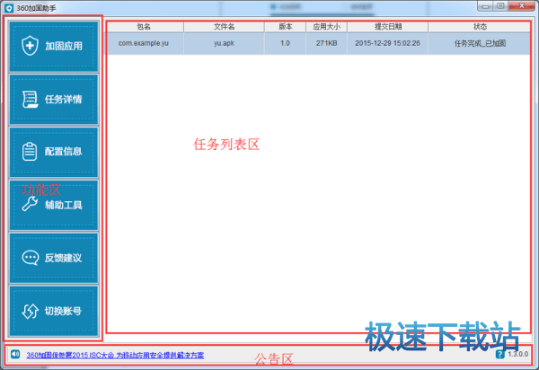The image size is (539, 370).
Task: Click the 版本 column header
Action: coord(286,27)
